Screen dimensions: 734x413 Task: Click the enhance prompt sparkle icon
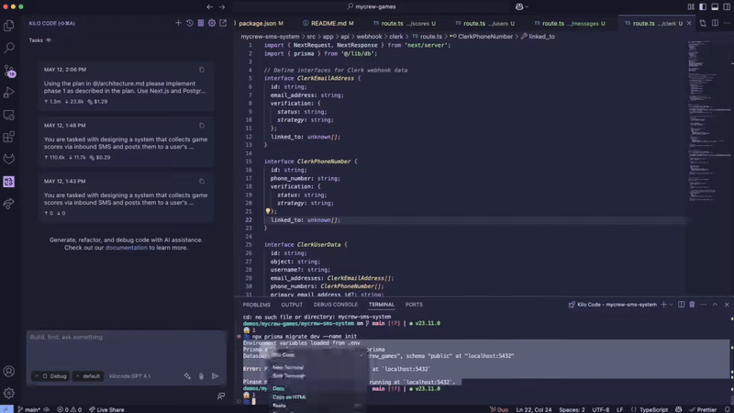(x=187, y=376)
